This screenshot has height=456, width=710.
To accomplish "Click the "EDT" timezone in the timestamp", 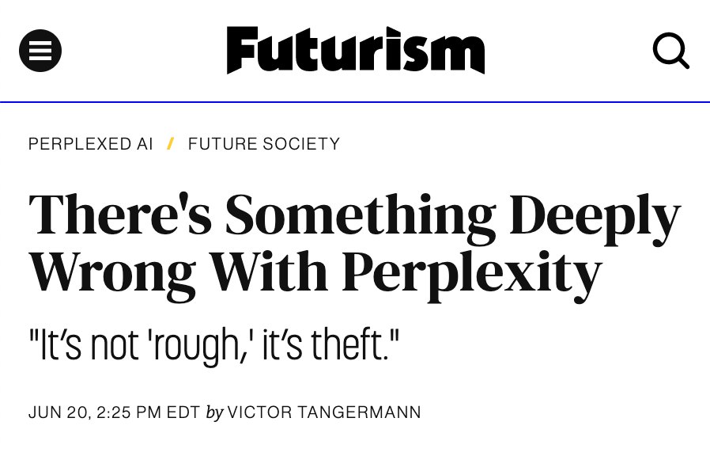I will point(183,412).
